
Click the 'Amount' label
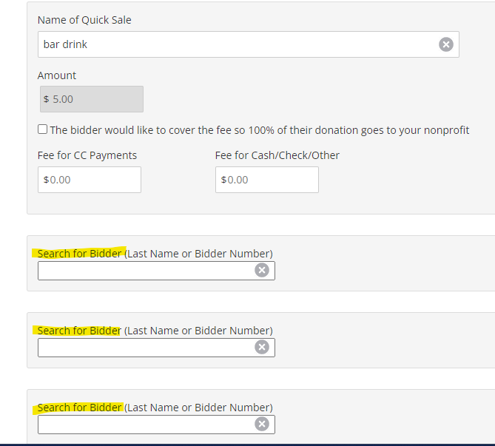click(57, 75)
